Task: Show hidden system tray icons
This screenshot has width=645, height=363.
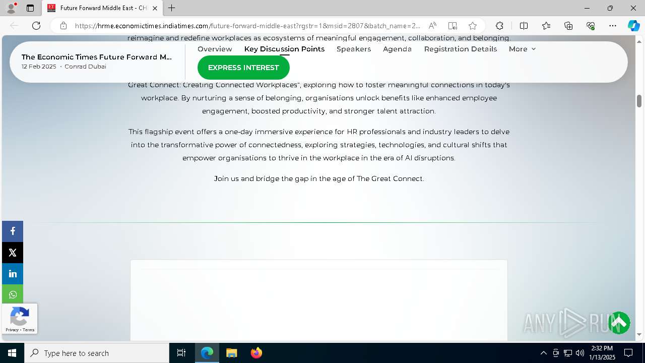Action: (x=543, y=353)
